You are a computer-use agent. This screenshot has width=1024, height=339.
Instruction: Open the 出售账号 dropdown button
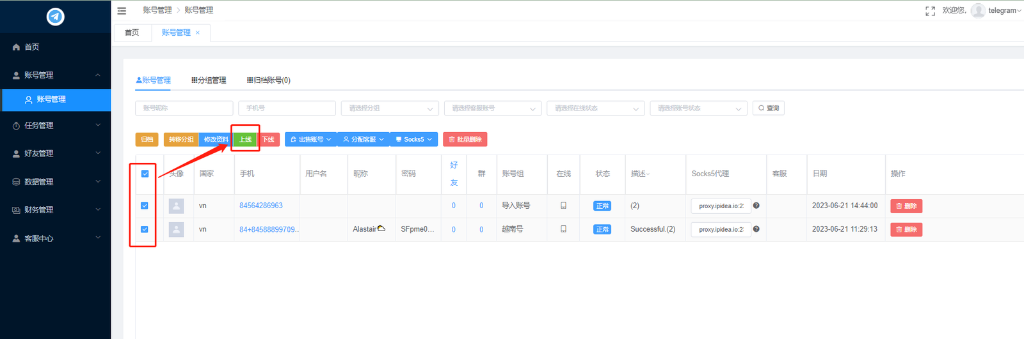pyautogui.click(x=310, y=139)
